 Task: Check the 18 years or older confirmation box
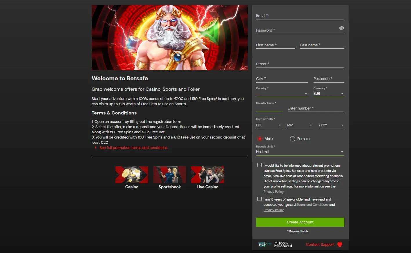259,199
